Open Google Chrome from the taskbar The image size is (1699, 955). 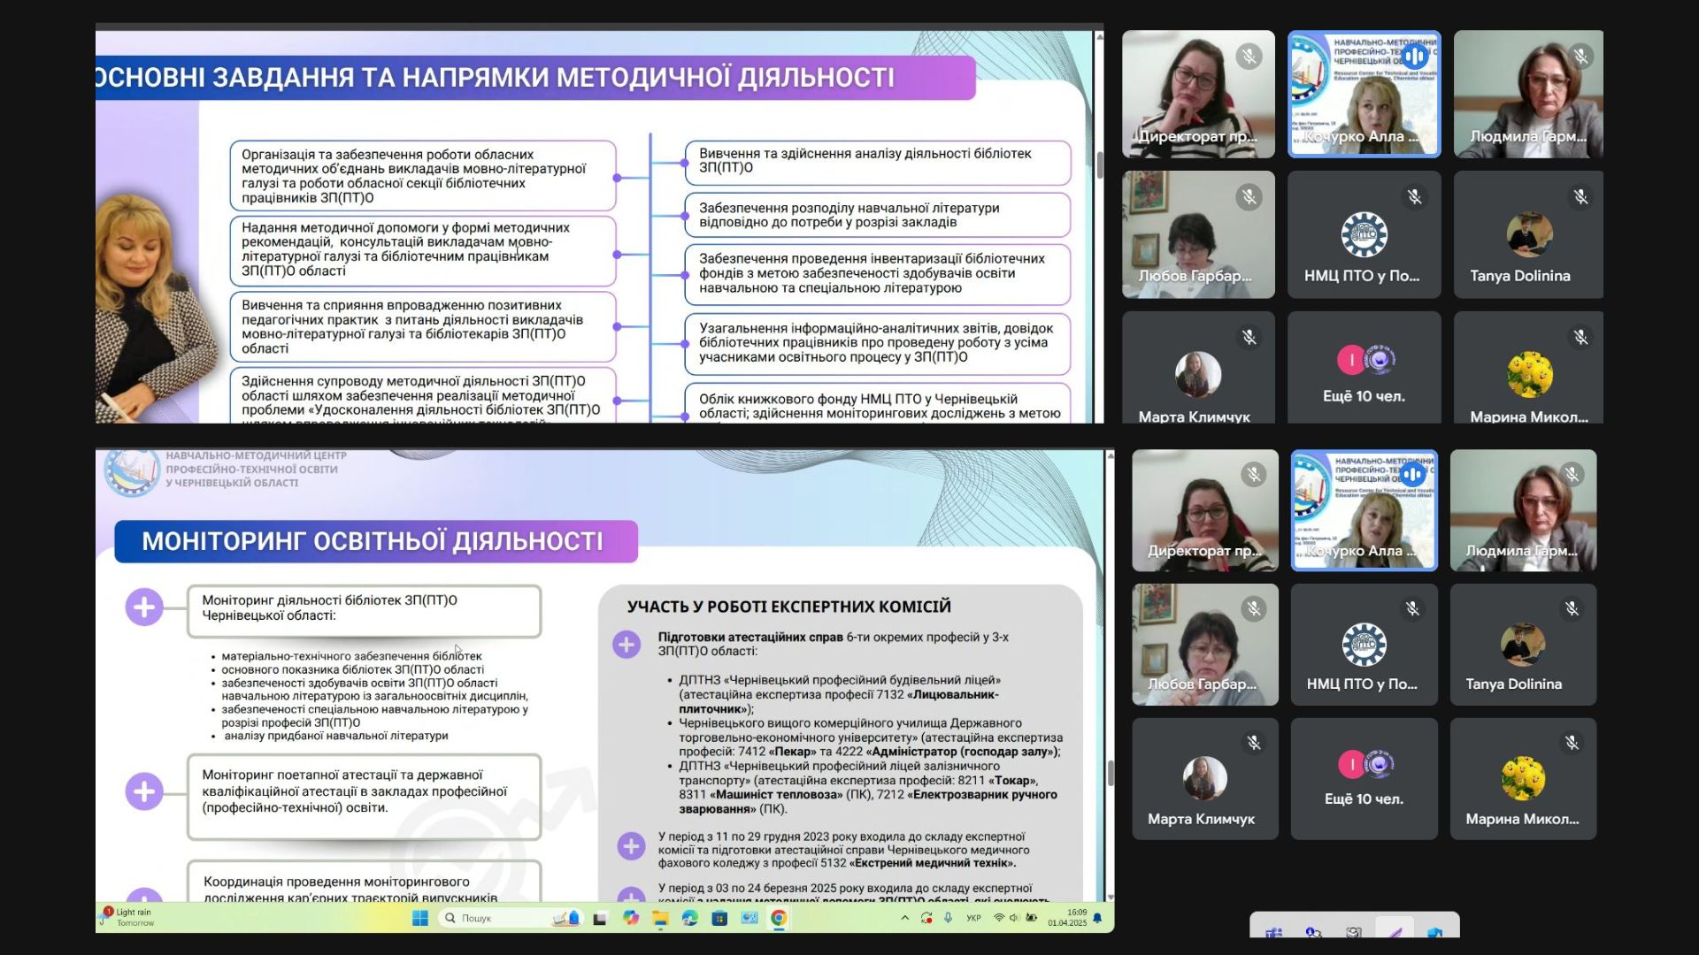point(779,918)
